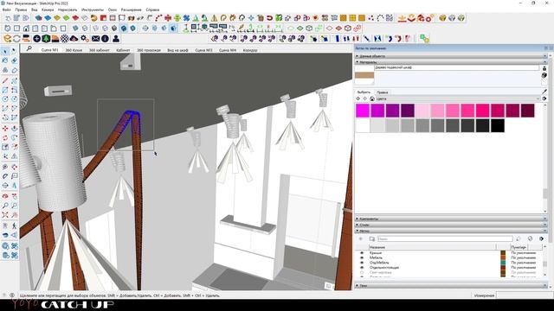
Task: Click the green tree toolbar icon
Action: click(46, 38)
